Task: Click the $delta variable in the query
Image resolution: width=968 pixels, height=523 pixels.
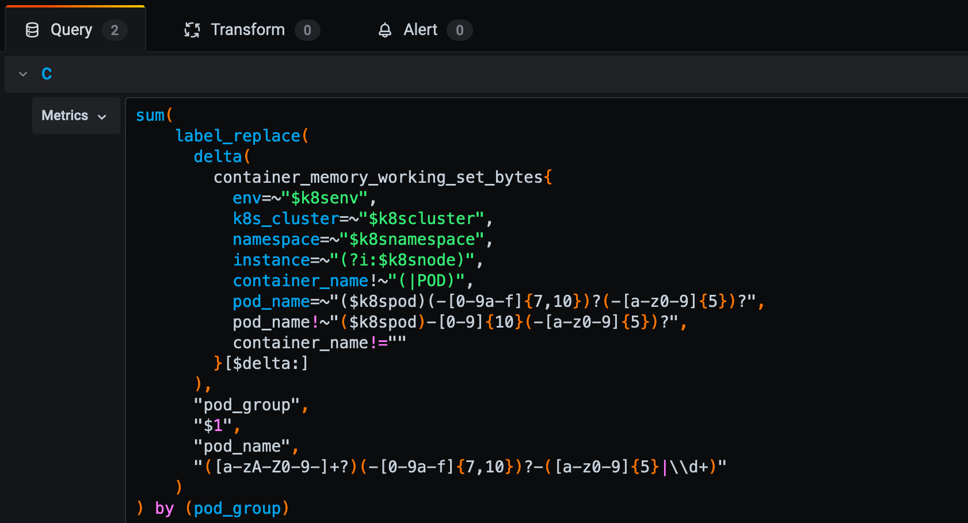Action: tap(266, 363)
